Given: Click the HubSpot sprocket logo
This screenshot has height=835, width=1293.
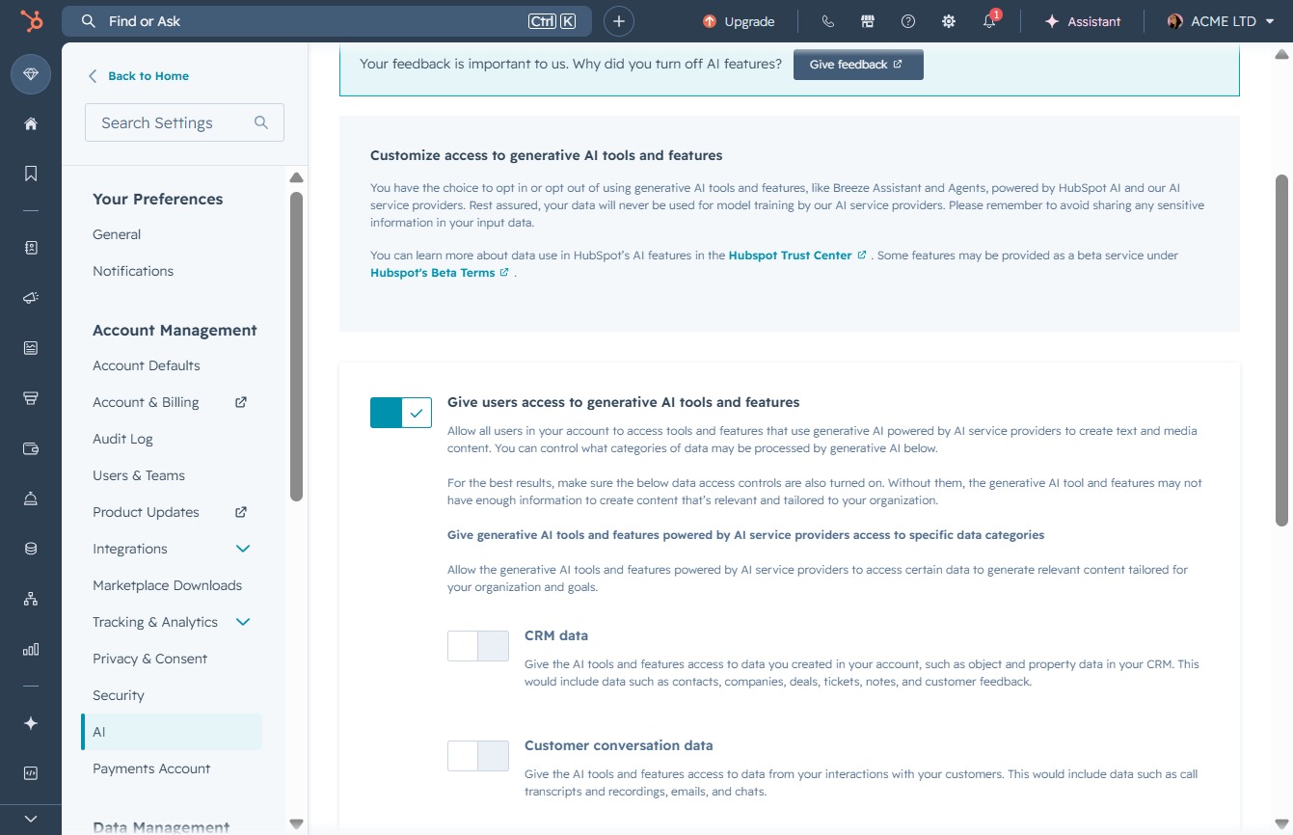Looking at the screenshot, I should 31,21.
